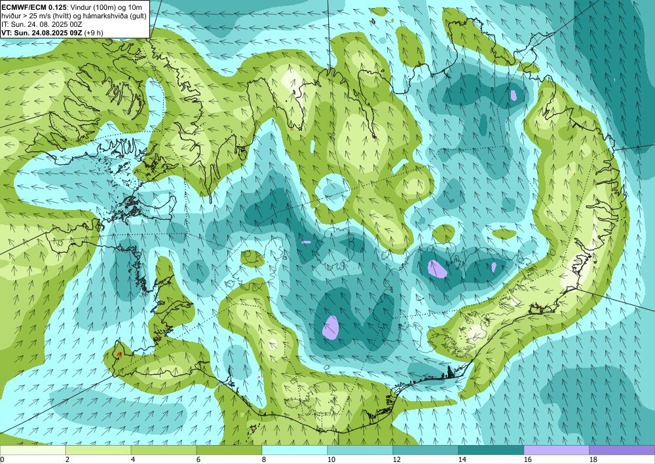Click the legend scale label '12'

coord(396,459)
